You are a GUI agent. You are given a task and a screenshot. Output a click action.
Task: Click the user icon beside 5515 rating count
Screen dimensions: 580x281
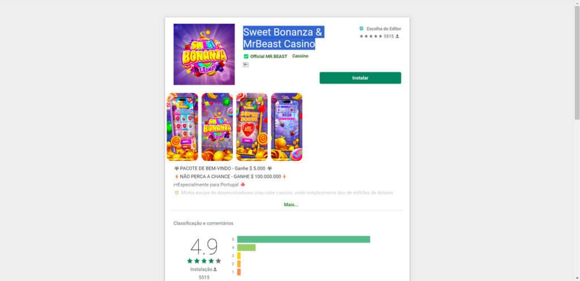click(398, 36)
